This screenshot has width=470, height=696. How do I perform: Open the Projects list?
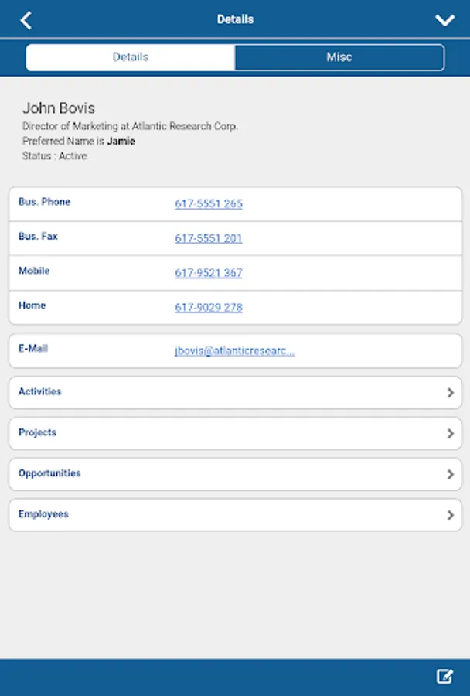(x=38, y=433)
